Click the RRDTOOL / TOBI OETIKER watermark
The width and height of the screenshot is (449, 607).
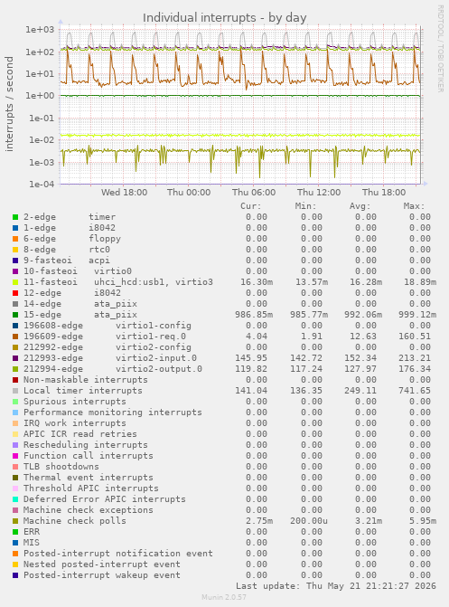click(x=441, y=48)
